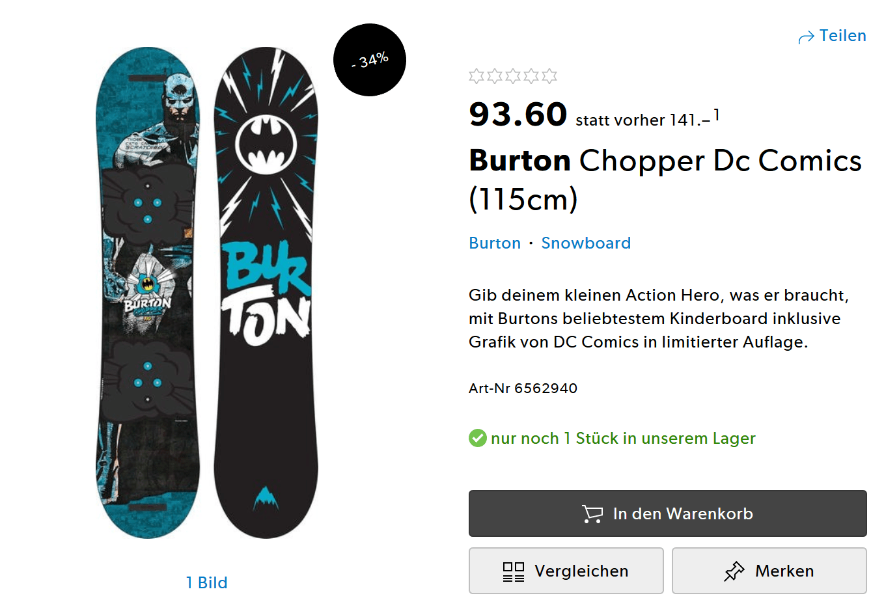
Task: Click the compare icon in Vergleichen
Action: point(514,571)
